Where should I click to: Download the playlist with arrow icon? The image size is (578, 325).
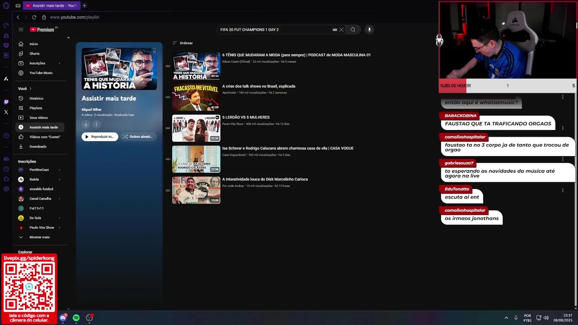click(x=85, y=124)
